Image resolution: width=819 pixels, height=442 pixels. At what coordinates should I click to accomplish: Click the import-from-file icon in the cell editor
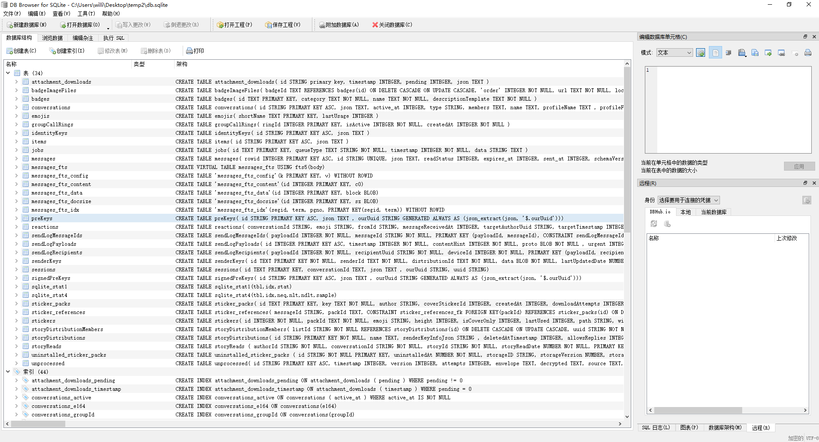coord(742,53)
